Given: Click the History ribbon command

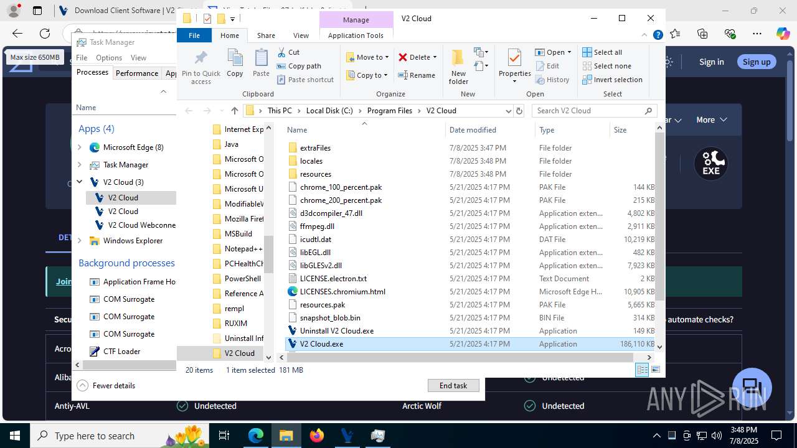Looking at the screenshot, I should pyautogui.click(x=552, y=80).
